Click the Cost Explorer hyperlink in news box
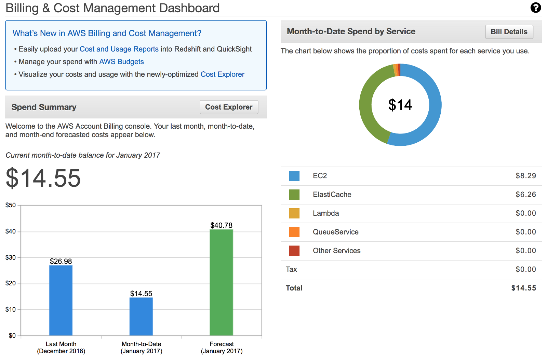Screen dimensions: 547x355 222,74
